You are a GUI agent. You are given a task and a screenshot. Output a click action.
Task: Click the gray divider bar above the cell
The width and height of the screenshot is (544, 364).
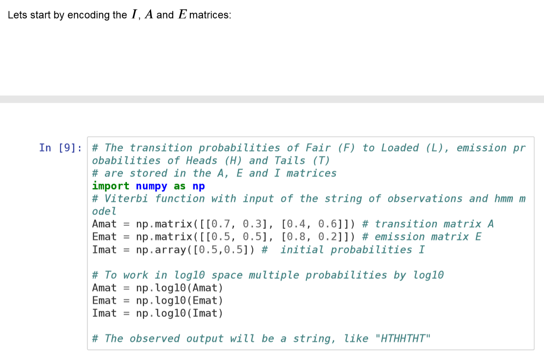[272, 99]
